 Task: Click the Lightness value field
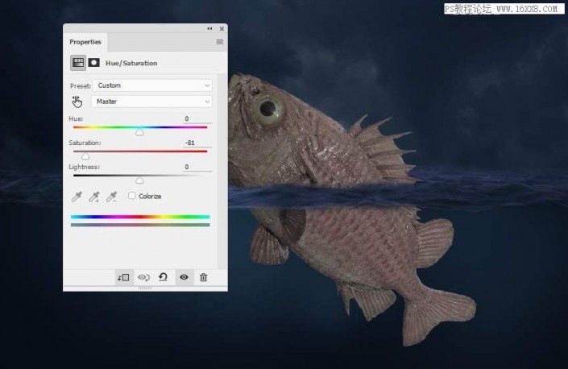coord(197,167)
